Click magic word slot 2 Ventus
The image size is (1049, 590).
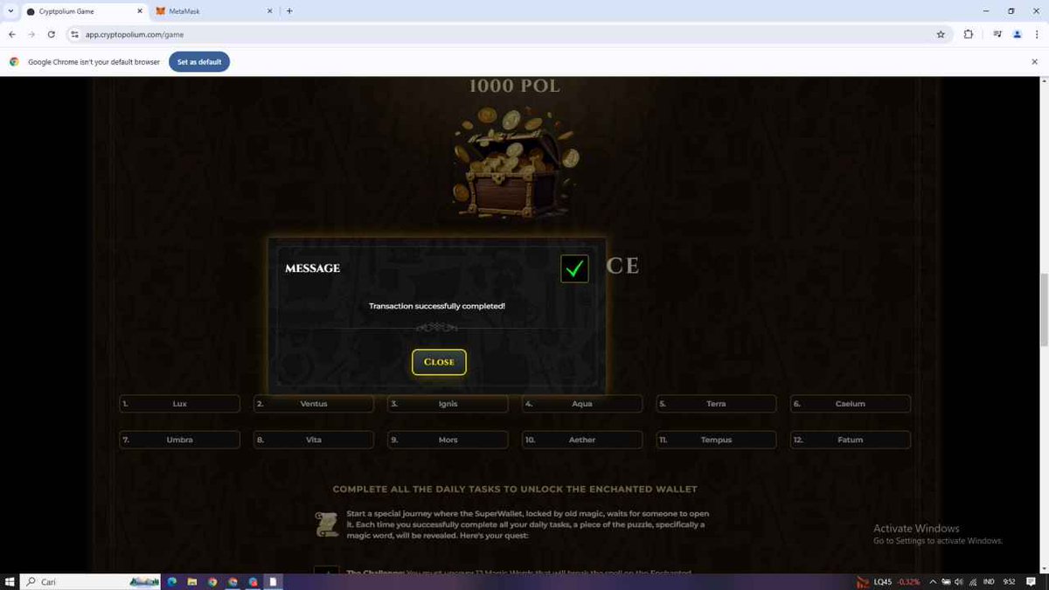point(314,404)
